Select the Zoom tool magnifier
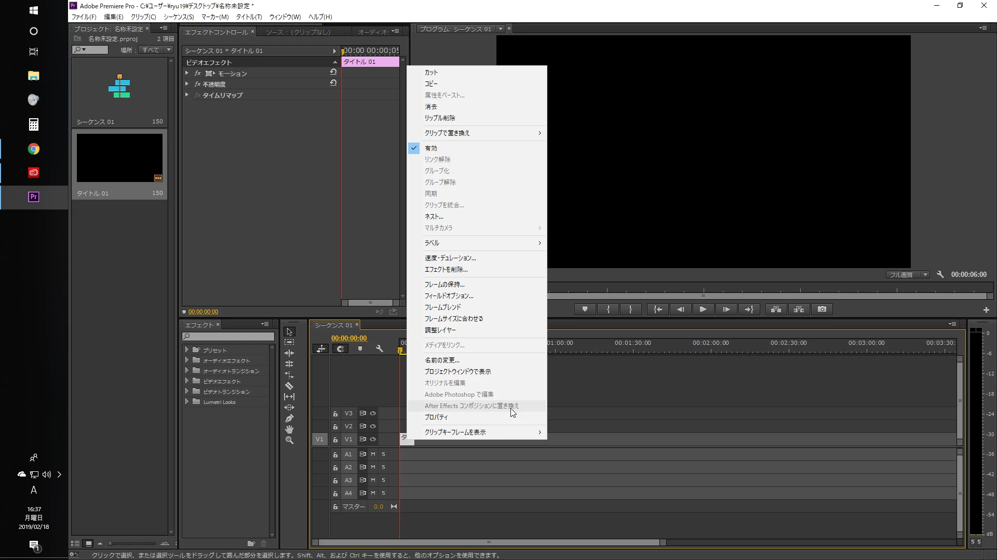997x560 pixels. 289,440
